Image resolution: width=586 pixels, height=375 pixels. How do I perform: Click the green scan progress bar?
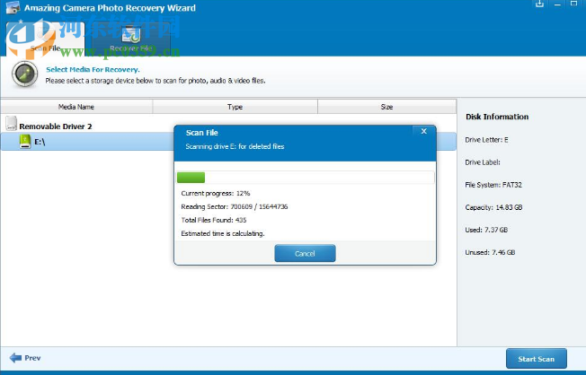point(191,178)
